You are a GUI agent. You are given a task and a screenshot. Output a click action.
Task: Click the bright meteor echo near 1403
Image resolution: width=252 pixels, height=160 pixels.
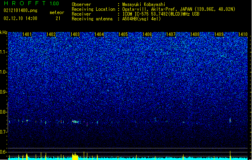click(75, 122)
